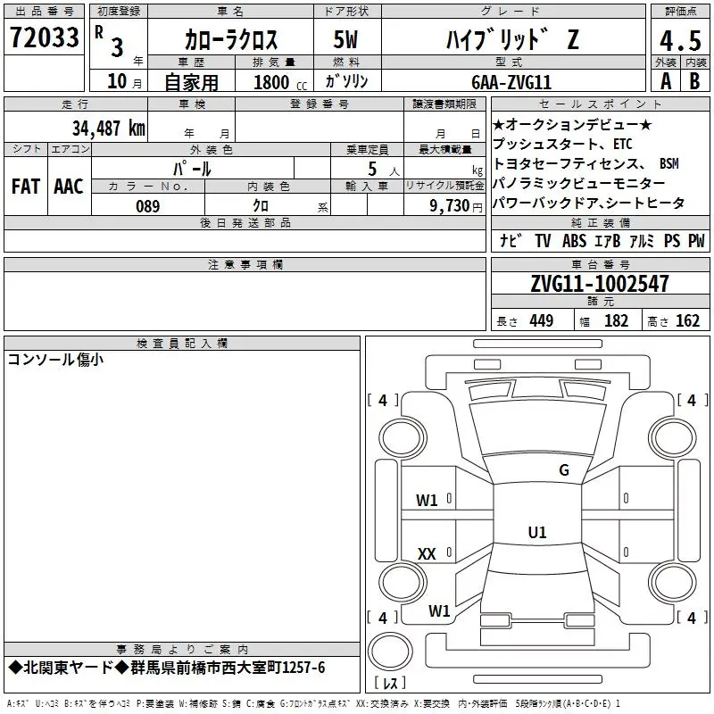Image resolution: width=714 pixels, height=714 pixels.
Task: Select recycle deposit 9,730円
Action: tap(456, 206)
